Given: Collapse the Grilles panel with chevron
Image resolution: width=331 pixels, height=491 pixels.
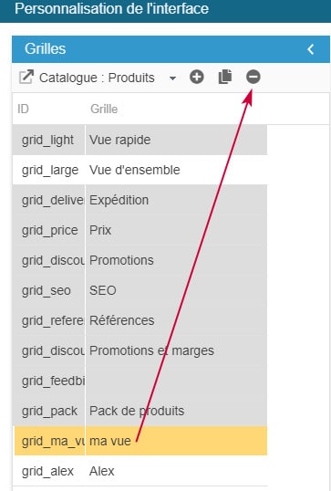Looking at the screenshot, I should [310, 49].
